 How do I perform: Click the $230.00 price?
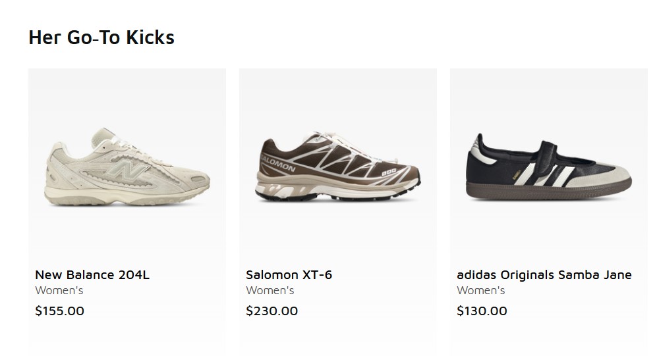click(271, 311)
